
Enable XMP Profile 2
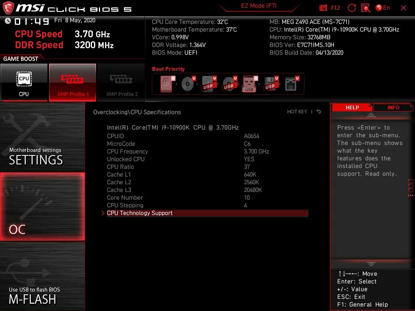click(x=122, y=83)
